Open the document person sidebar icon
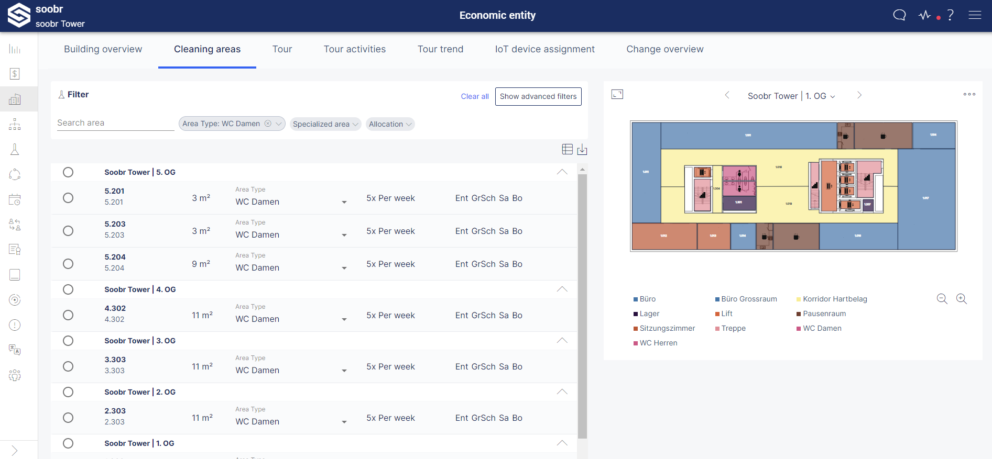Image resolution: width=992 pixels, height=459 pixels. point(15,250)
